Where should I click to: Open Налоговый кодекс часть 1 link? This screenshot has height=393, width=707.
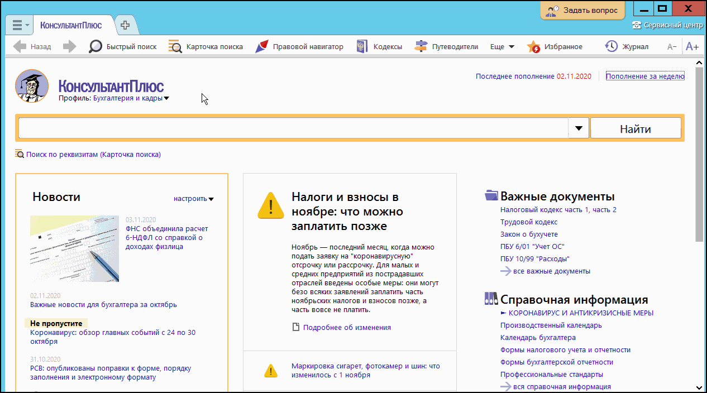(545, 210)
